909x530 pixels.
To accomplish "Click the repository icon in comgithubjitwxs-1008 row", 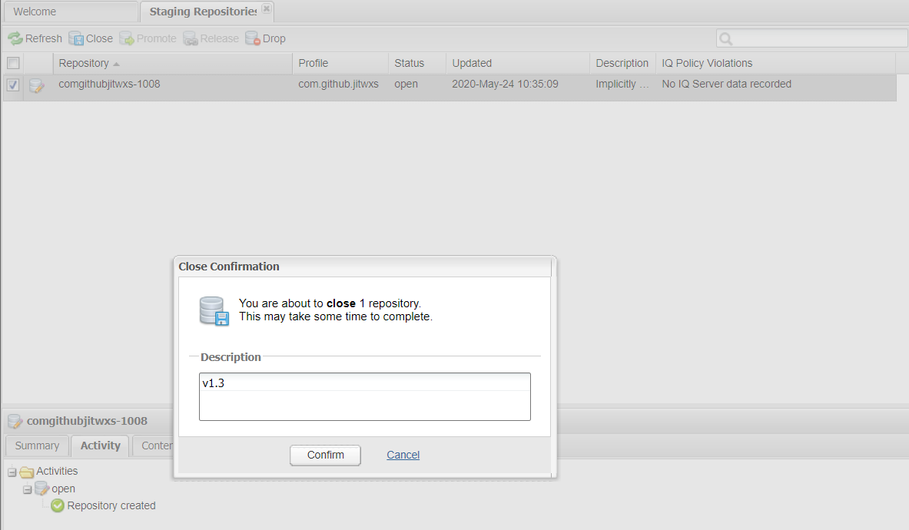I will (x=37, y=86).
